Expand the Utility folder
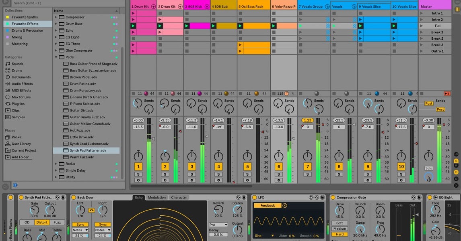Viewport: 461px width, 241px height. click(x=56, y=177)
